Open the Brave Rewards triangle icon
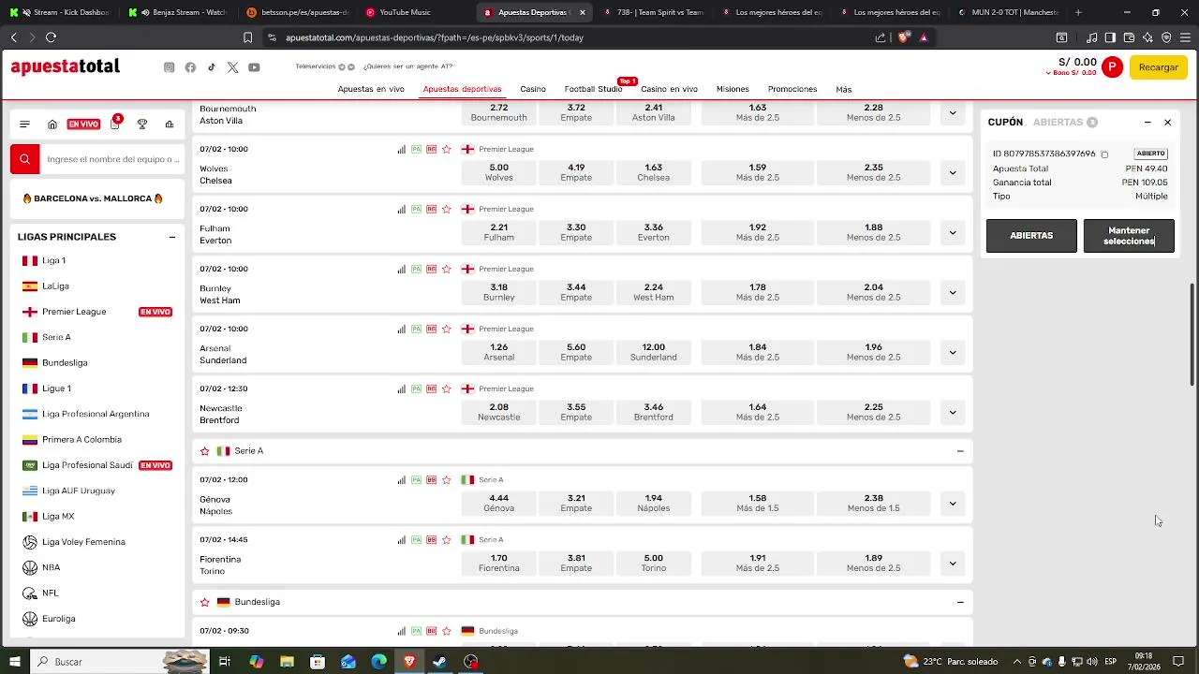The width and height of the screenshot is (1199, 674). click(924, 37)
